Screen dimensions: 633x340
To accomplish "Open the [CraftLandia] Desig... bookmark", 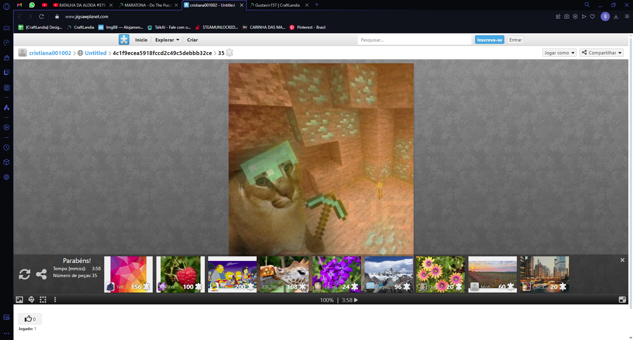I will (x=40, y=27).
